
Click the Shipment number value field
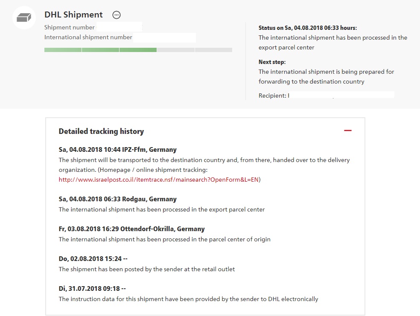[x=120, y=27]
